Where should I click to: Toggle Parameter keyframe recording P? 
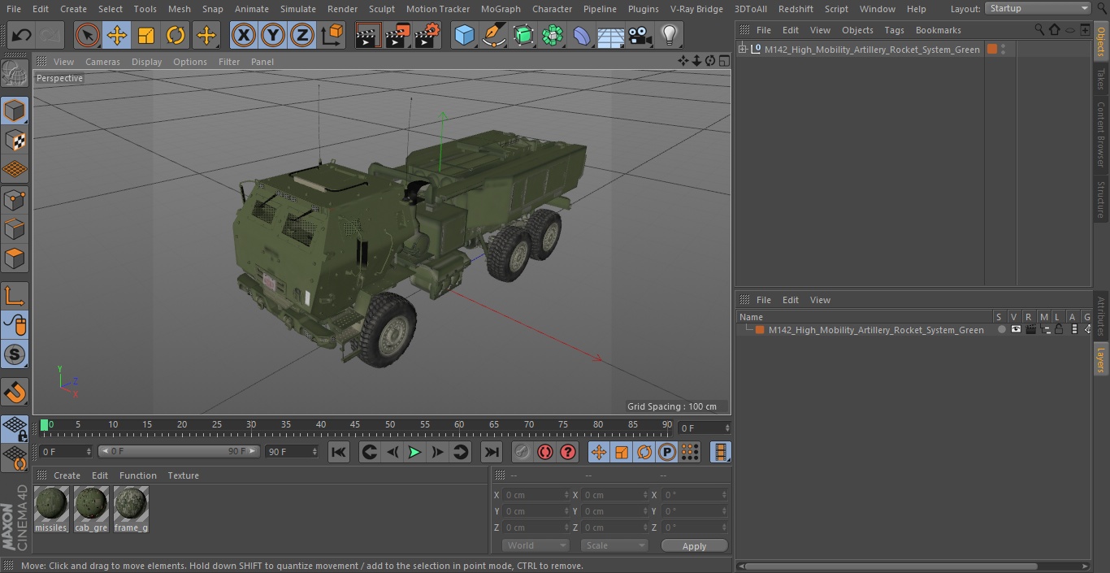point(667,453)
